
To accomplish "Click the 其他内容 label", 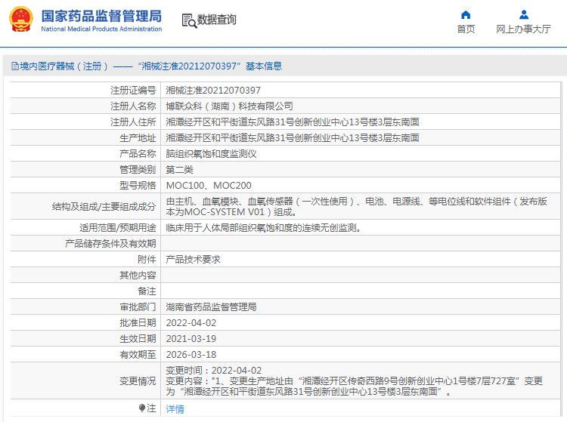I will pyautogui.click(x=138, y=276).
